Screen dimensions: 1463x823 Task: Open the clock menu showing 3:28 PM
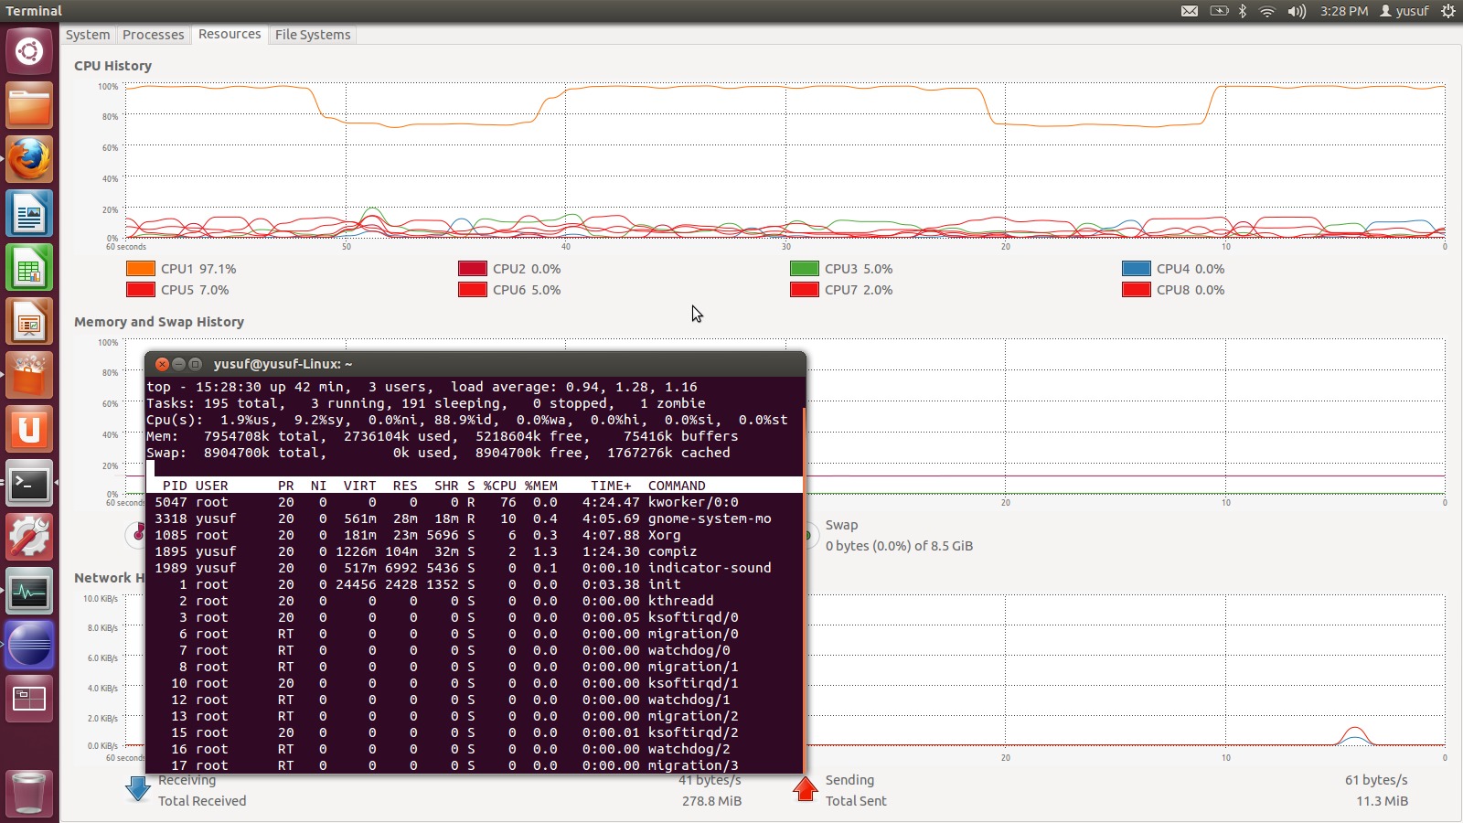pyautogui.click(x=1335, y=11)
